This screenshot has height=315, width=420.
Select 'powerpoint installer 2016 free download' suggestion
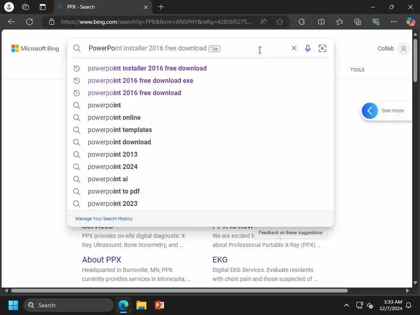coord(200,68)
